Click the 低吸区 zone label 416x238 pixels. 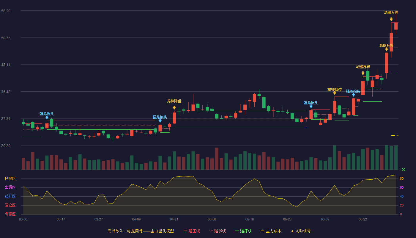10,214
